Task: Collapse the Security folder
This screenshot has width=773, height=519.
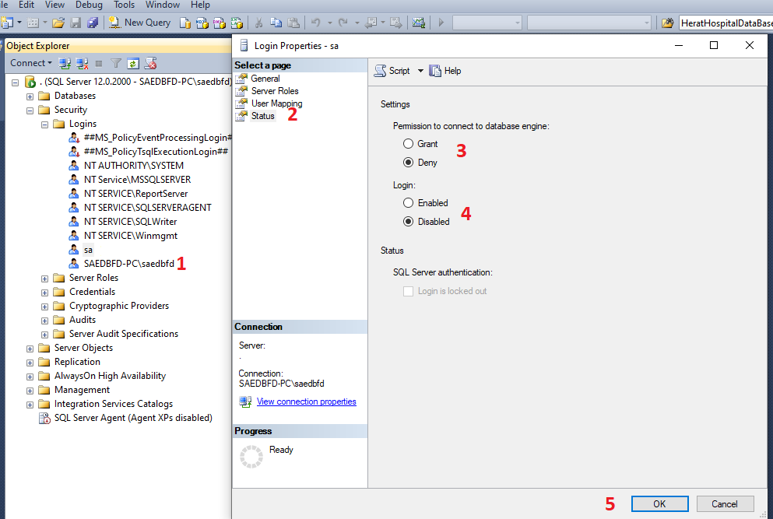Action: point(30,110)
